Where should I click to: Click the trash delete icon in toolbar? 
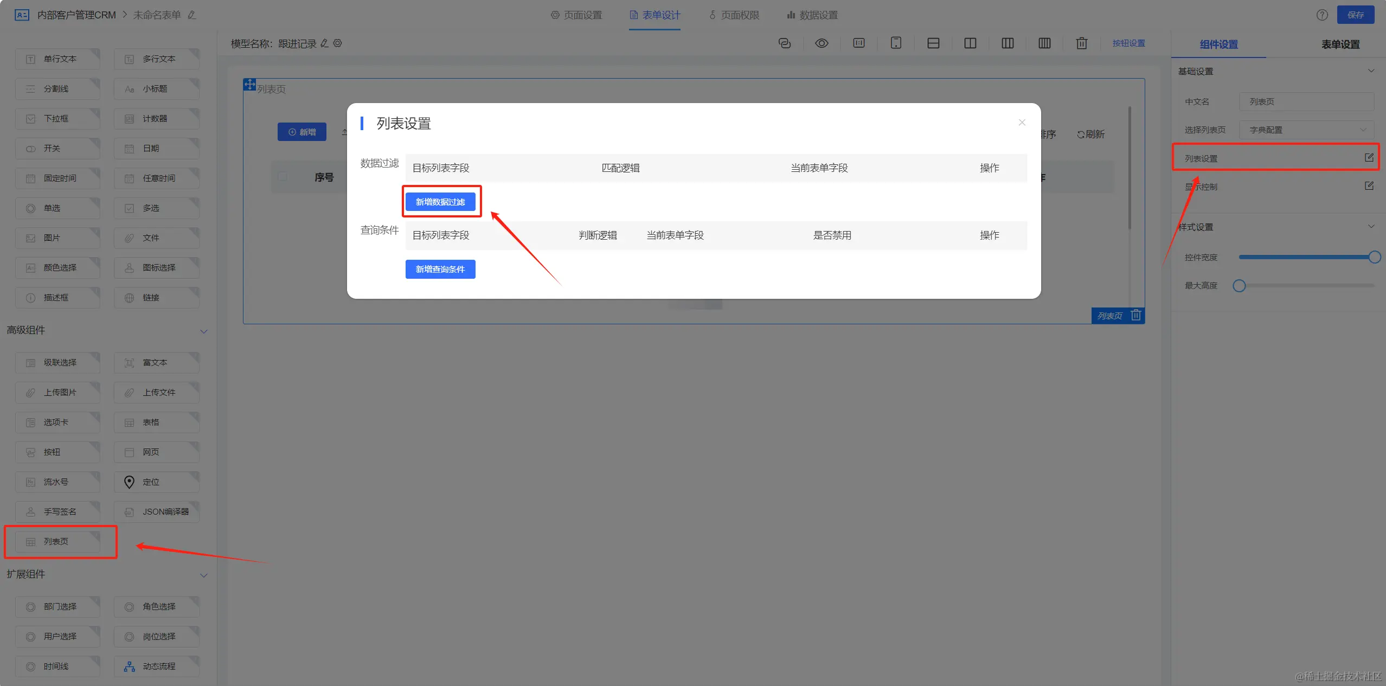tap(1081, 43)
